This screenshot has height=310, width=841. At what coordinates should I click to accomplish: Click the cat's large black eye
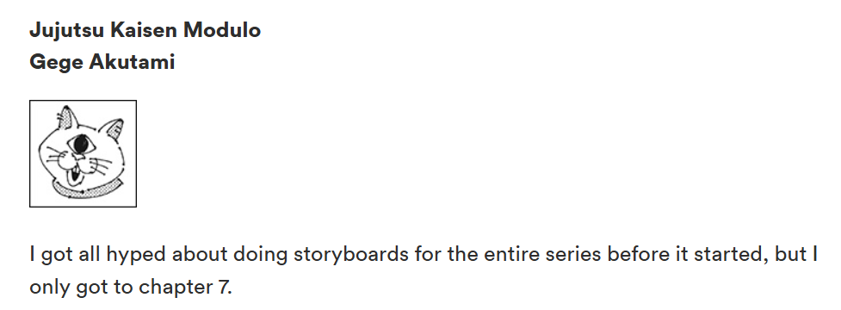82,145
